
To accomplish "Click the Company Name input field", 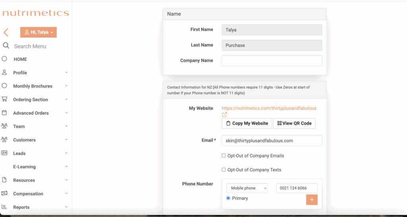I will tap(272, 61).
